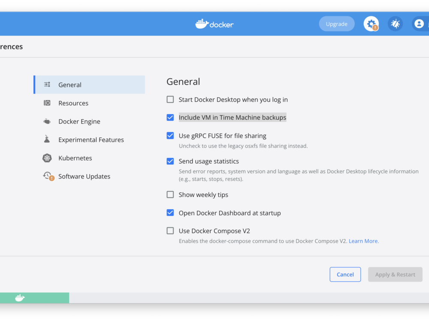Click the 'Uncheck to use the legacy osxfs' hint text
The image size is (429, 322).
[243, 146]
